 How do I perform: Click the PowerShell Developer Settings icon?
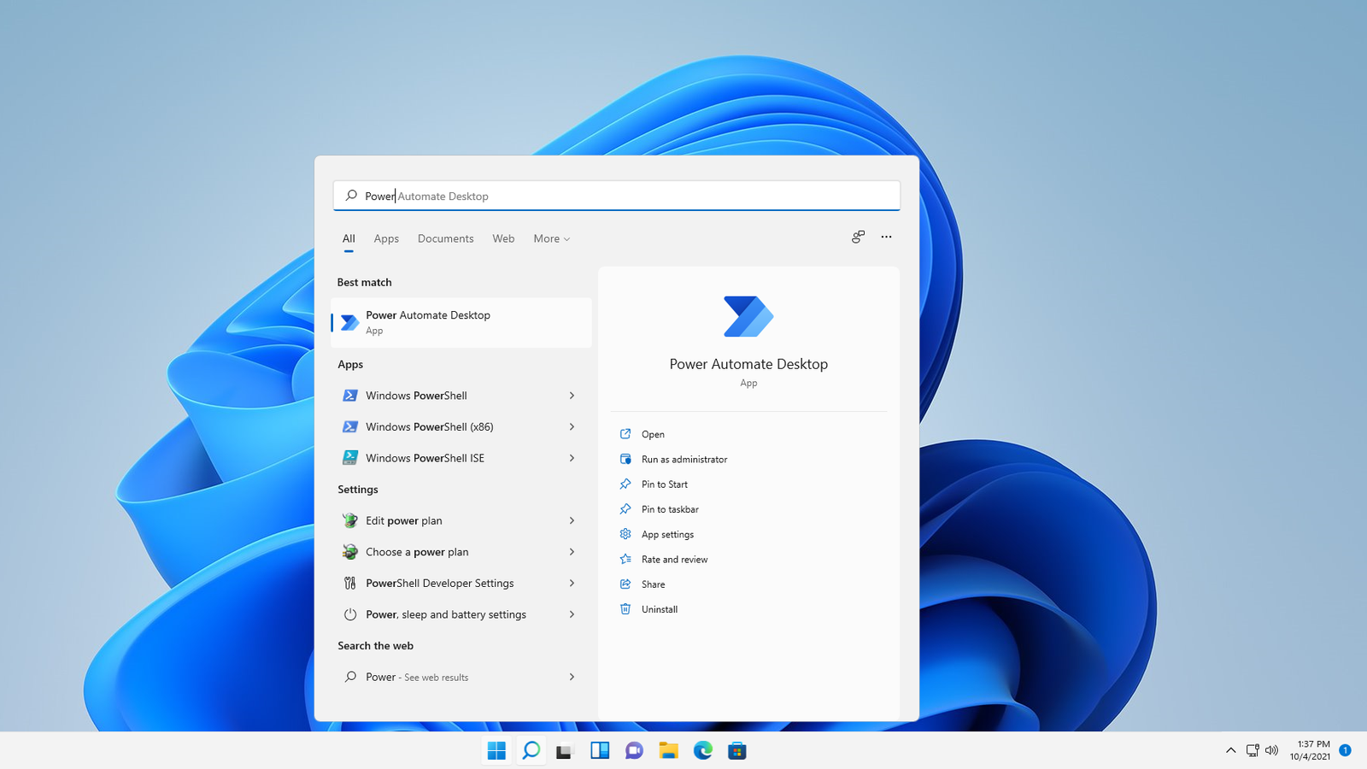click(x=349, y=584)
